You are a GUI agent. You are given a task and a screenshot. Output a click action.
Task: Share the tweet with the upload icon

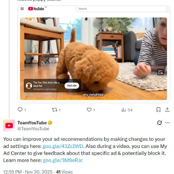tap(167, 110)
